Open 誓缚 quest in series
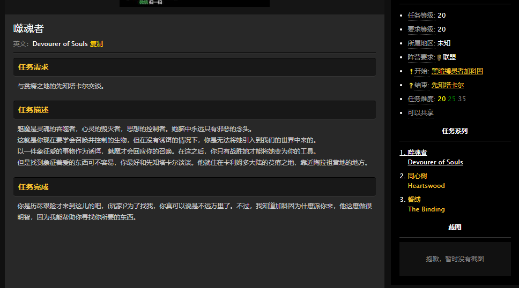 tap(414, 199)
